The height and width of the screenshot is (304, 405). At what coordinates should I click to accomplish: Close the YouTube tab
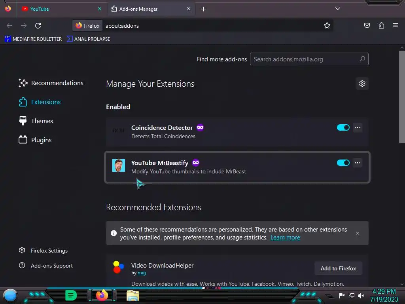100,9
